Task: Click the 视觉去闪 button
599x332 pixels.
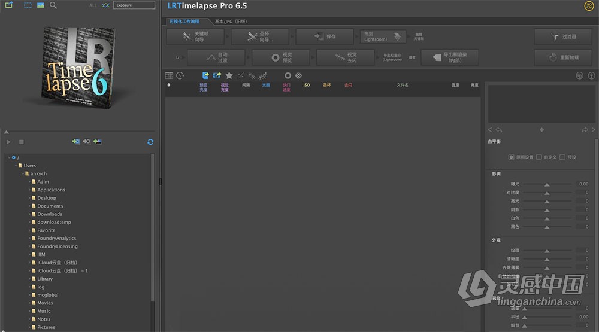Action: coord(346,57)
